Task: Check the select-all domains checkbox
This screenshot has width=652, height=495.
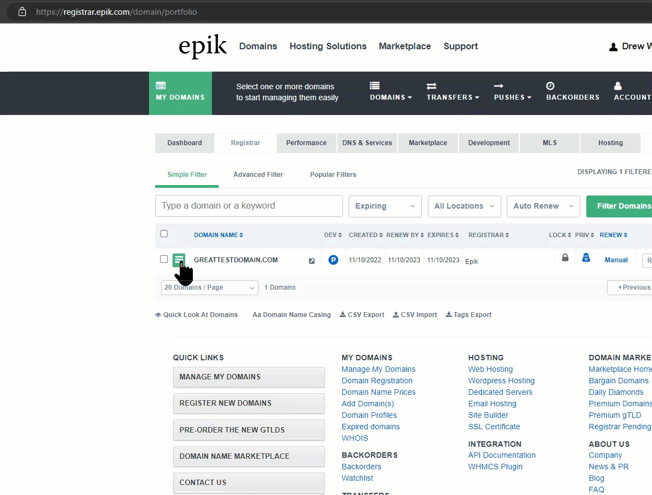Action: coord(164,234)
